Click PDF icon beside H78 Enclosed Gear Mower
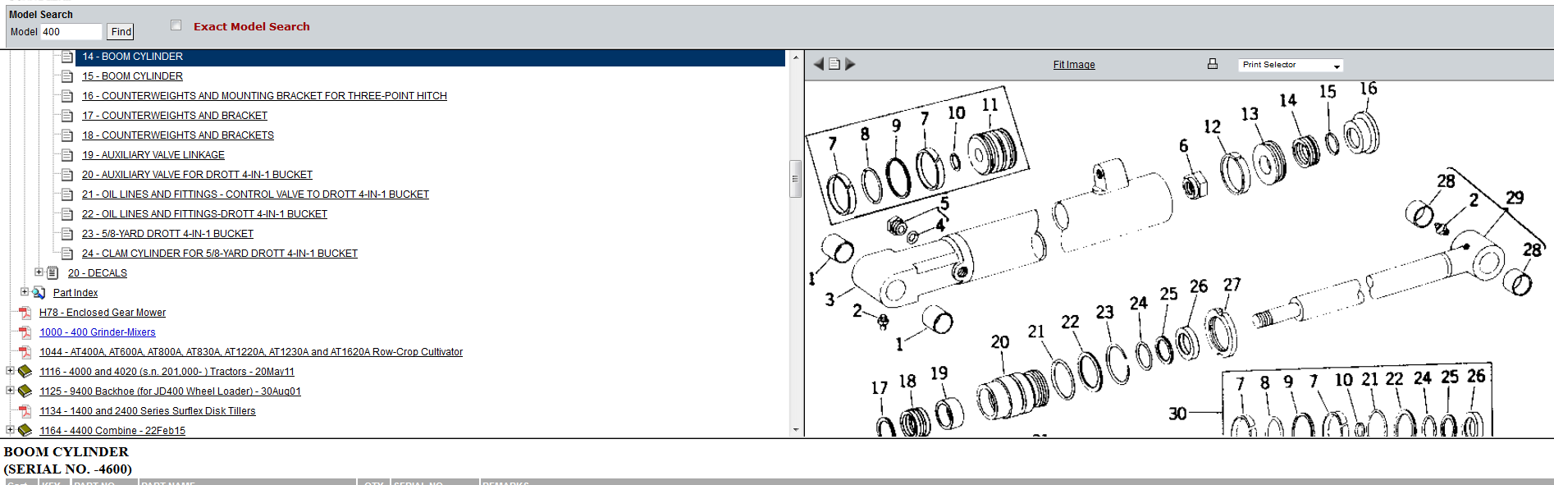The height and width of the screenshot is (485, 1554). pos(25,313)
